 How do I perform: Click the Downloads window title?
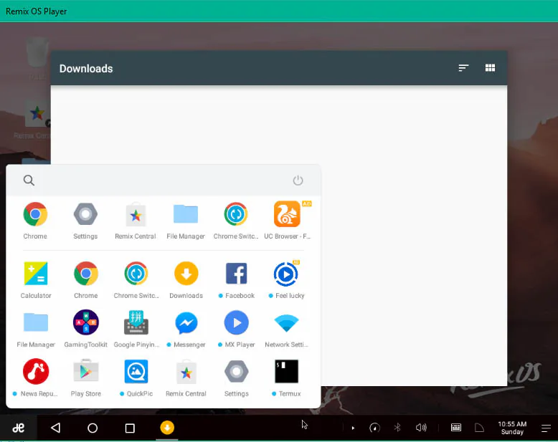[x=86, y=69]
